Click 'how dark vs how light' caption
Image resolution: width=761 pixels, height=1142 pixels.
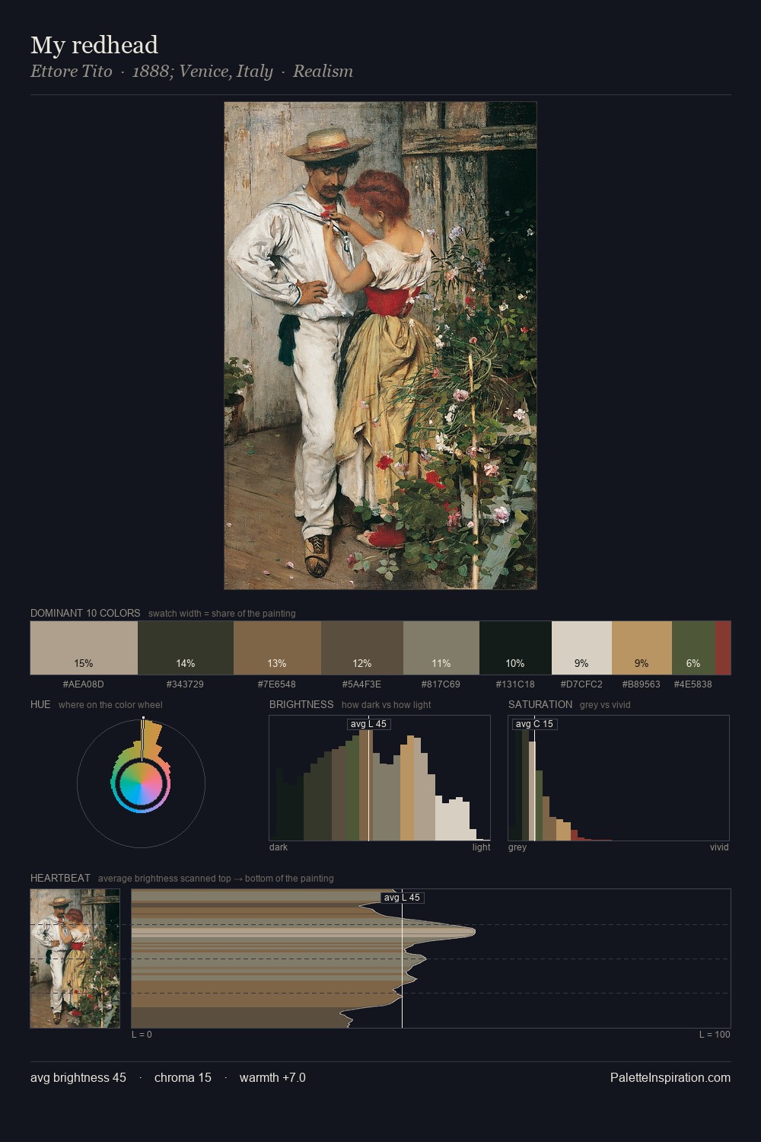[x=386, y=705]
